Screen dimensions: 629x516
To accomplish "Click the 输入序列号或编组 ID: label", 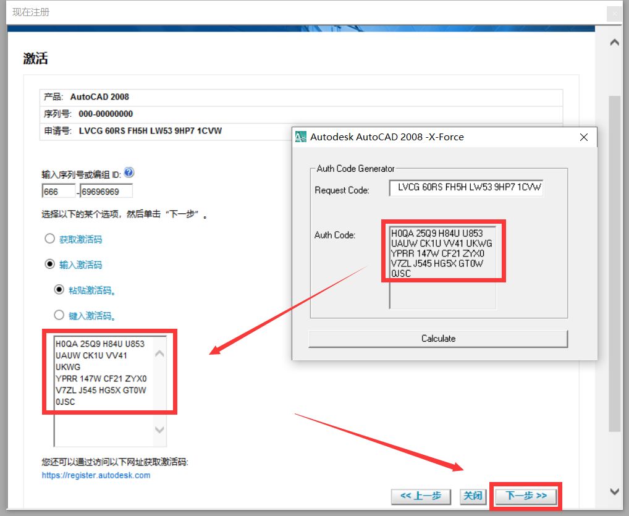I will coord(82,174).
